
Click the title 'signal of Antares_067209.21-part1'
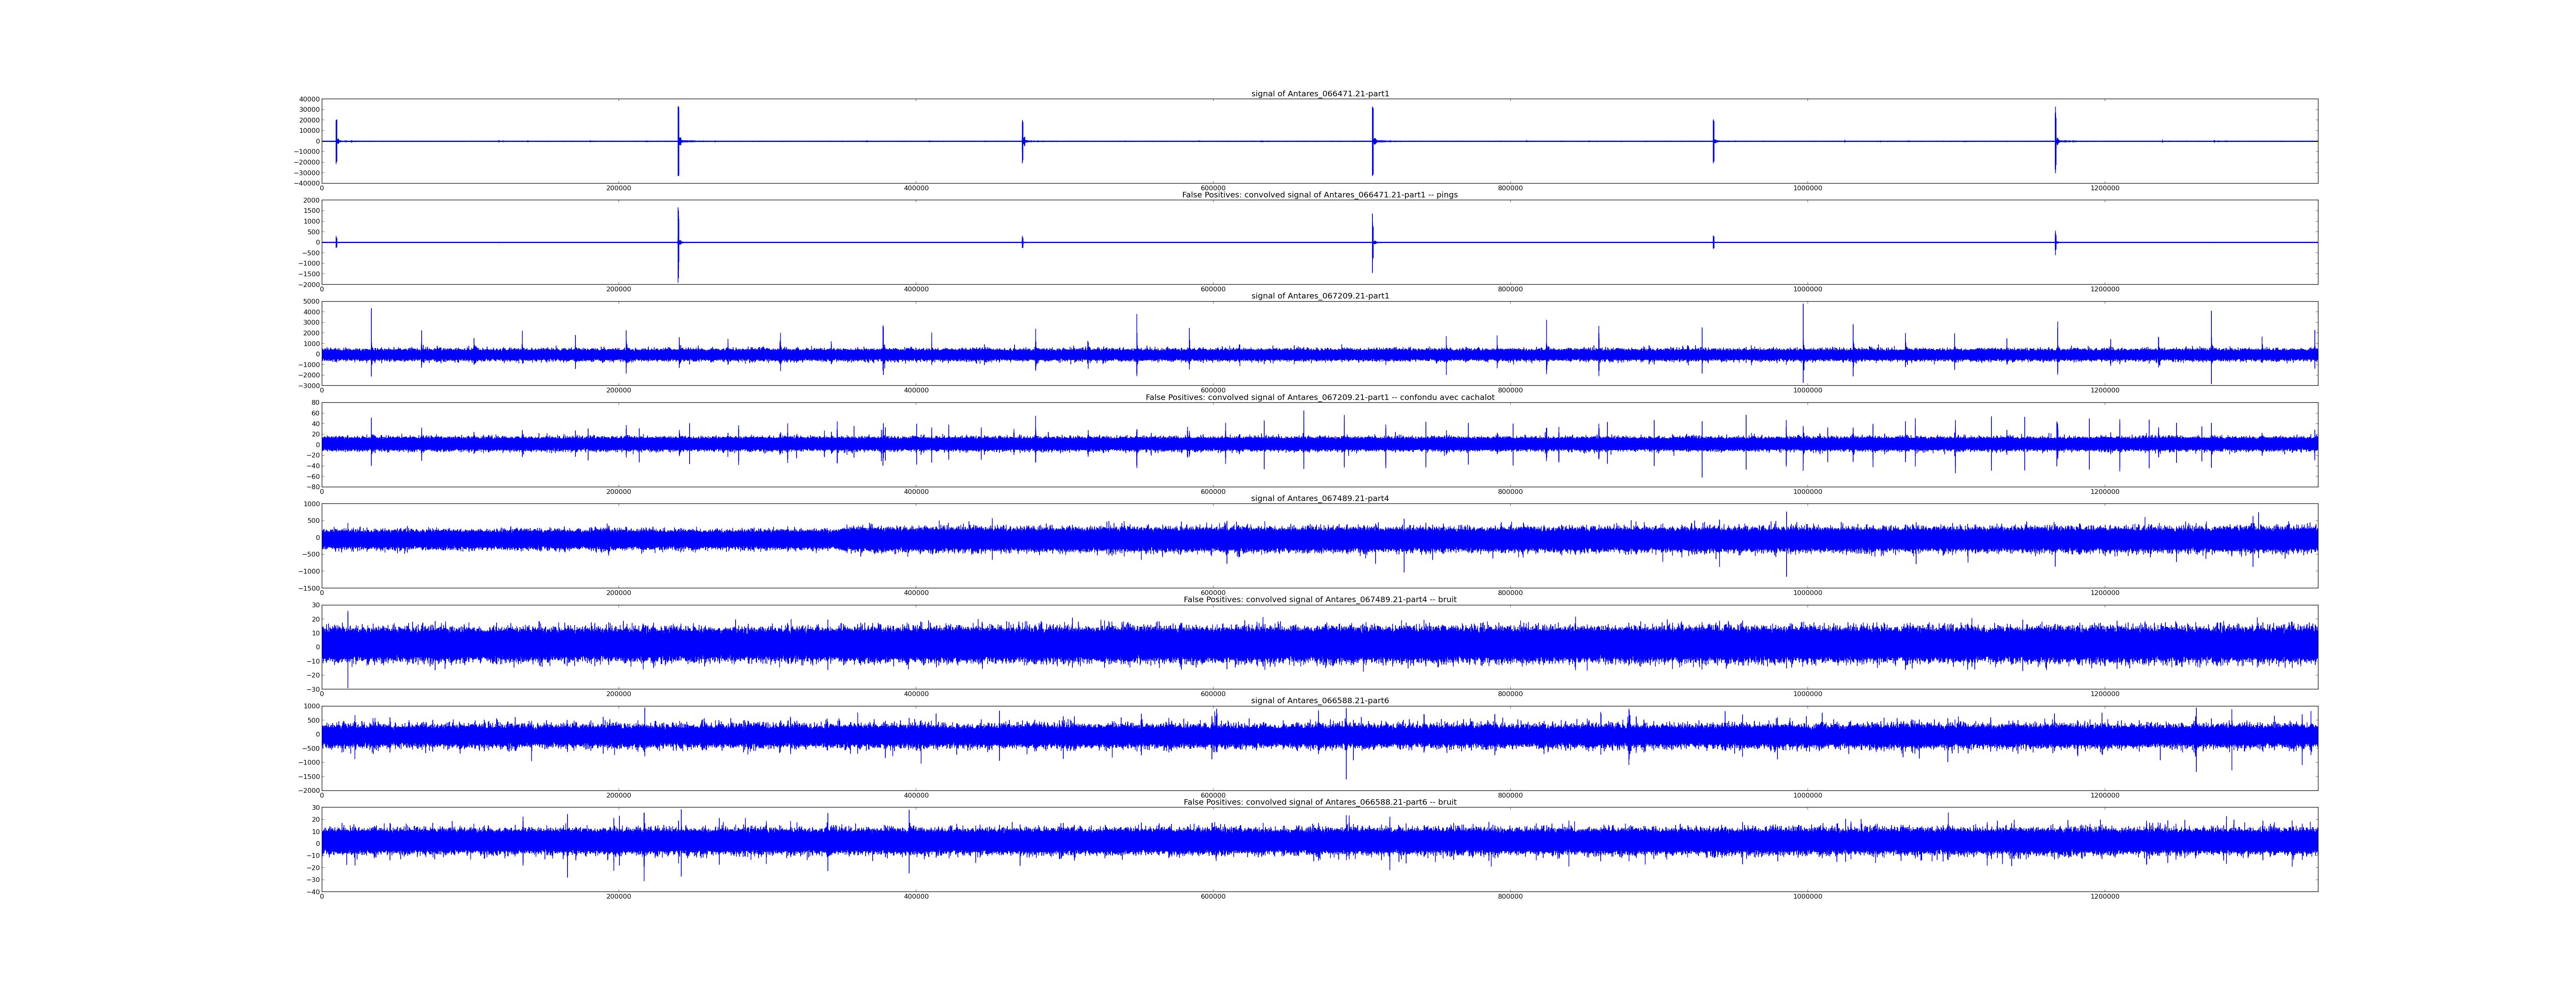pos(1320,296)
